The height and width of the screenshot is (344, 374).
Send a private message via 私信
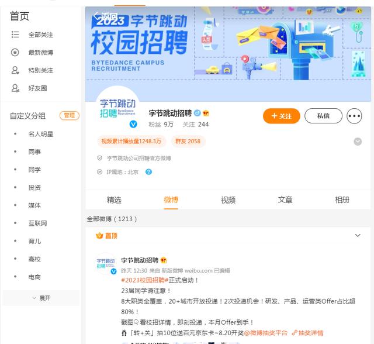pos(323,116)
